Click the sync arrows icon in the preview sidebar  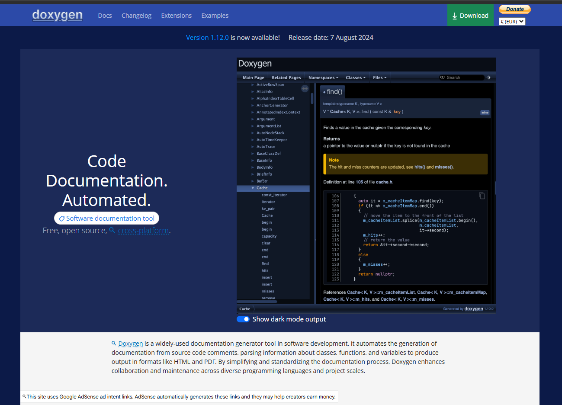305,89
